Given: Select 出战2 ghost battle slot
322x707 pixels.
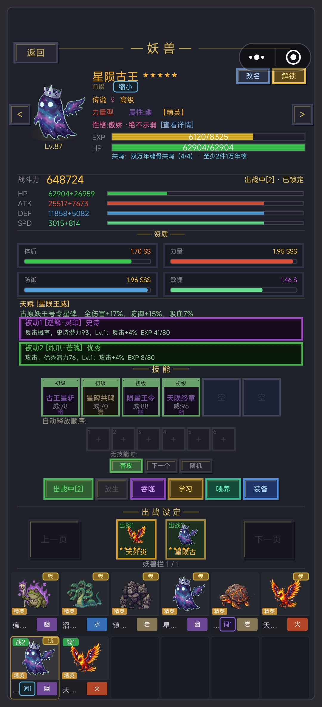Looking at the screenshot, I should point(185,539).
